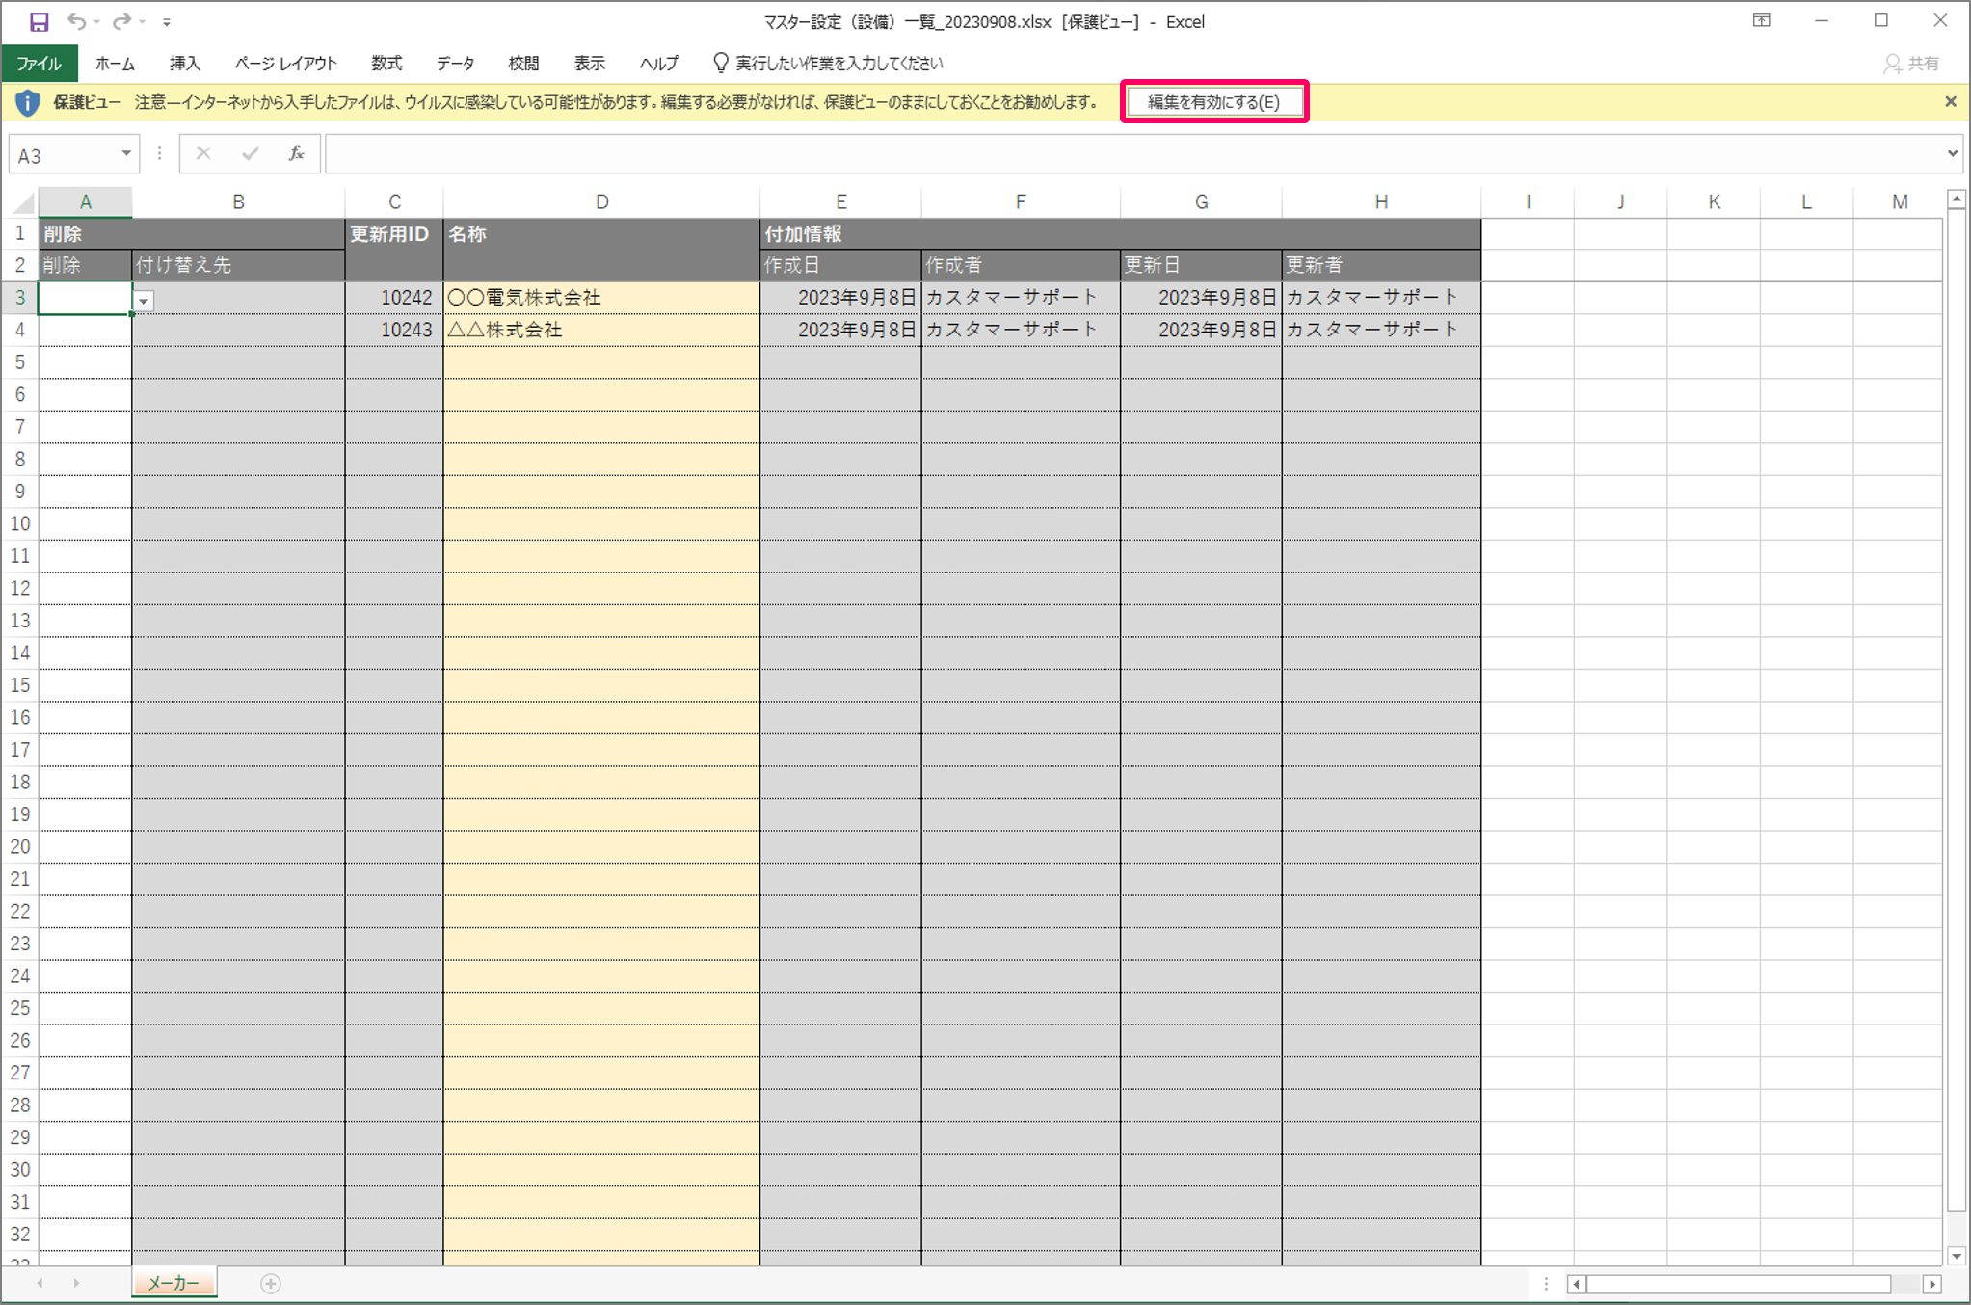This screenshot has width=1971, height=1305.
Task: Click the Redo arrow icon
Action: point(121,21)
